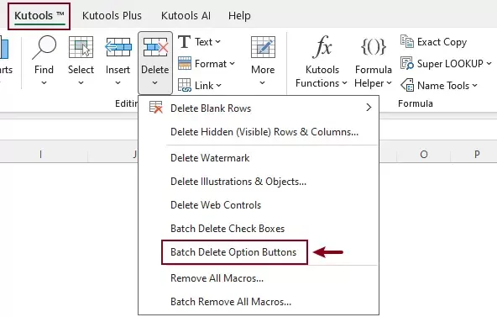Expand the Format dropdown chevron
This screenshot has width=497, height=317.
click(232, 63)
